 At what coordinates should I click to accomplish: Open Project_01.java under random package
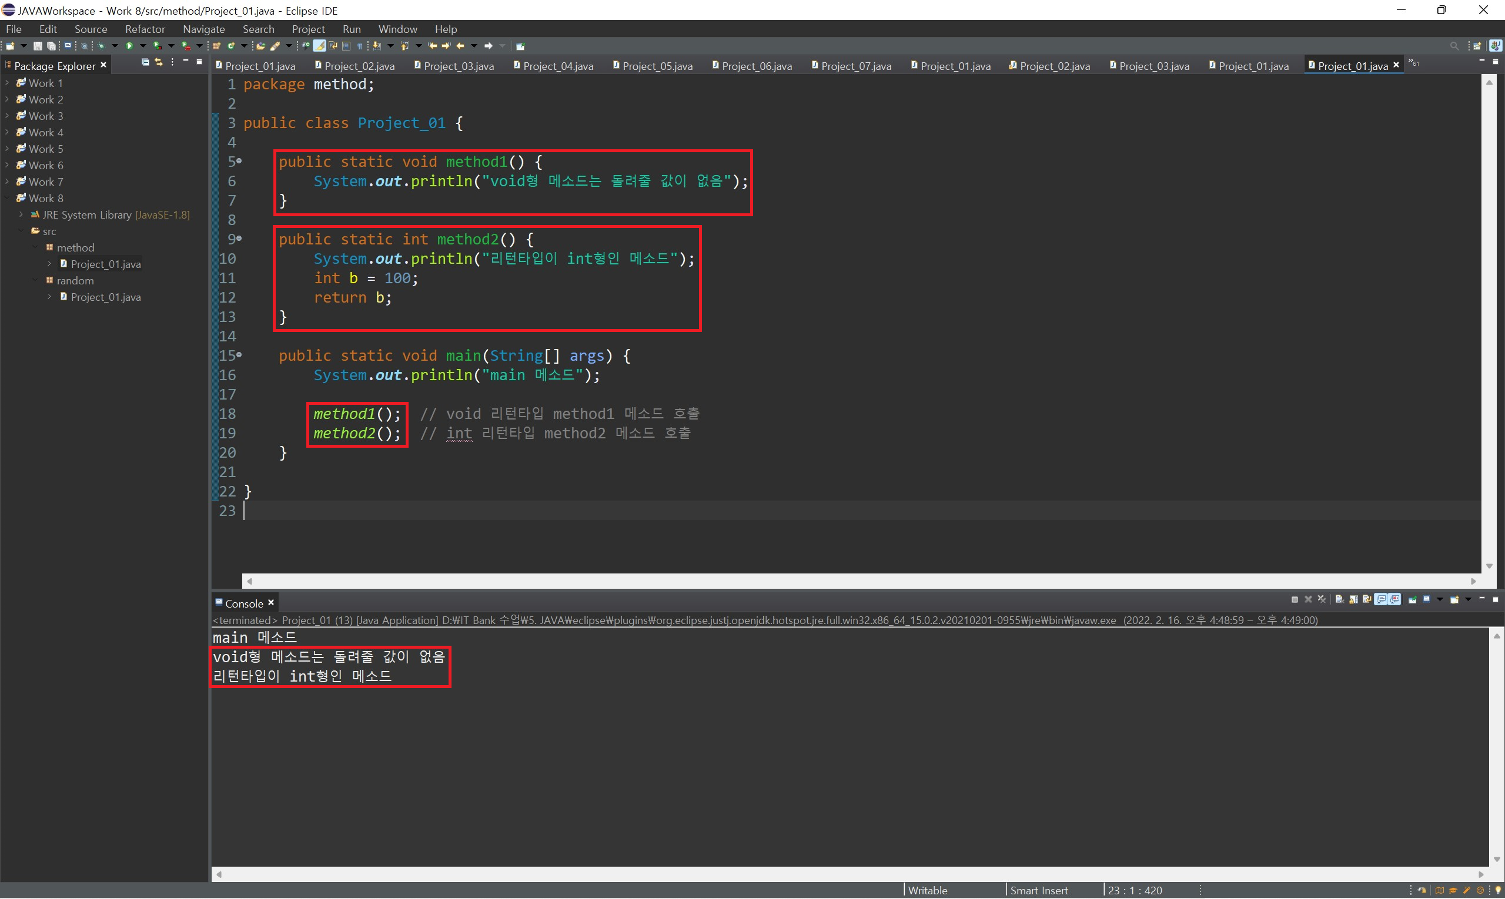click(105, 297)
